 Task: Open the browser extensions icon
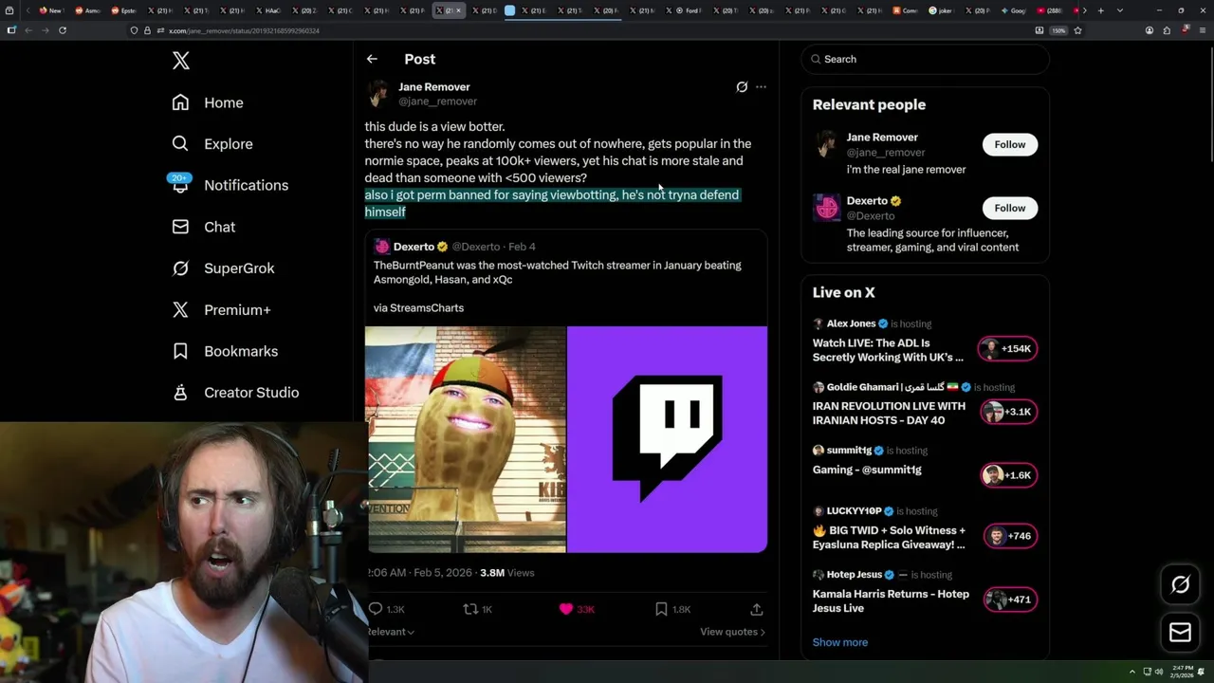(1167, 30)
